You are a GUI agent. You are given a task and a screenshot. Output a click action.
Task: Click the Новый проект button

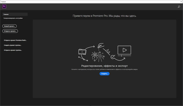(9, 26)
